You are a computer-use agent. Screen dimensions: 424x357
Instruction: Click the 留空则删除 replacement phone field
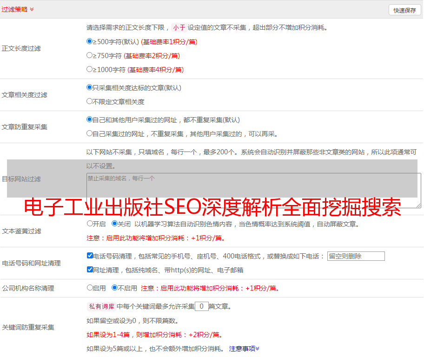click(356, 256)
